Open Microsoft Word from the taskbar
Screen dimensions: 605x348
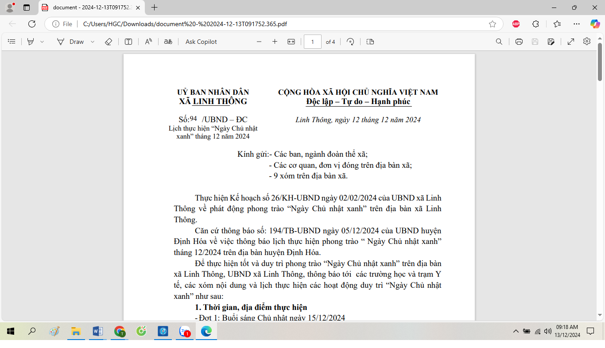click(x=97, y=331)
